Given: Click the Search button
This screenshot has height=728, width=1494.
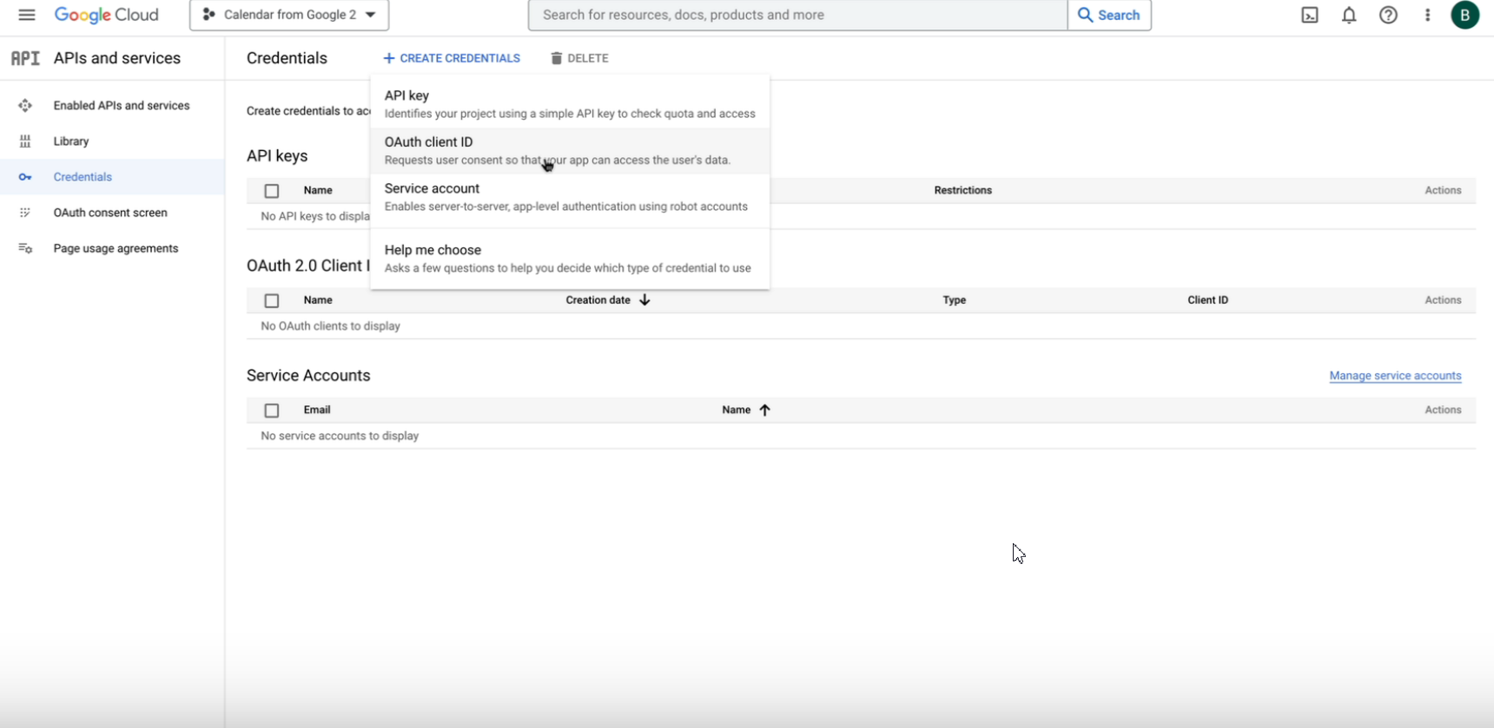Looking at the screenshot, I should tap(1109, 15).
